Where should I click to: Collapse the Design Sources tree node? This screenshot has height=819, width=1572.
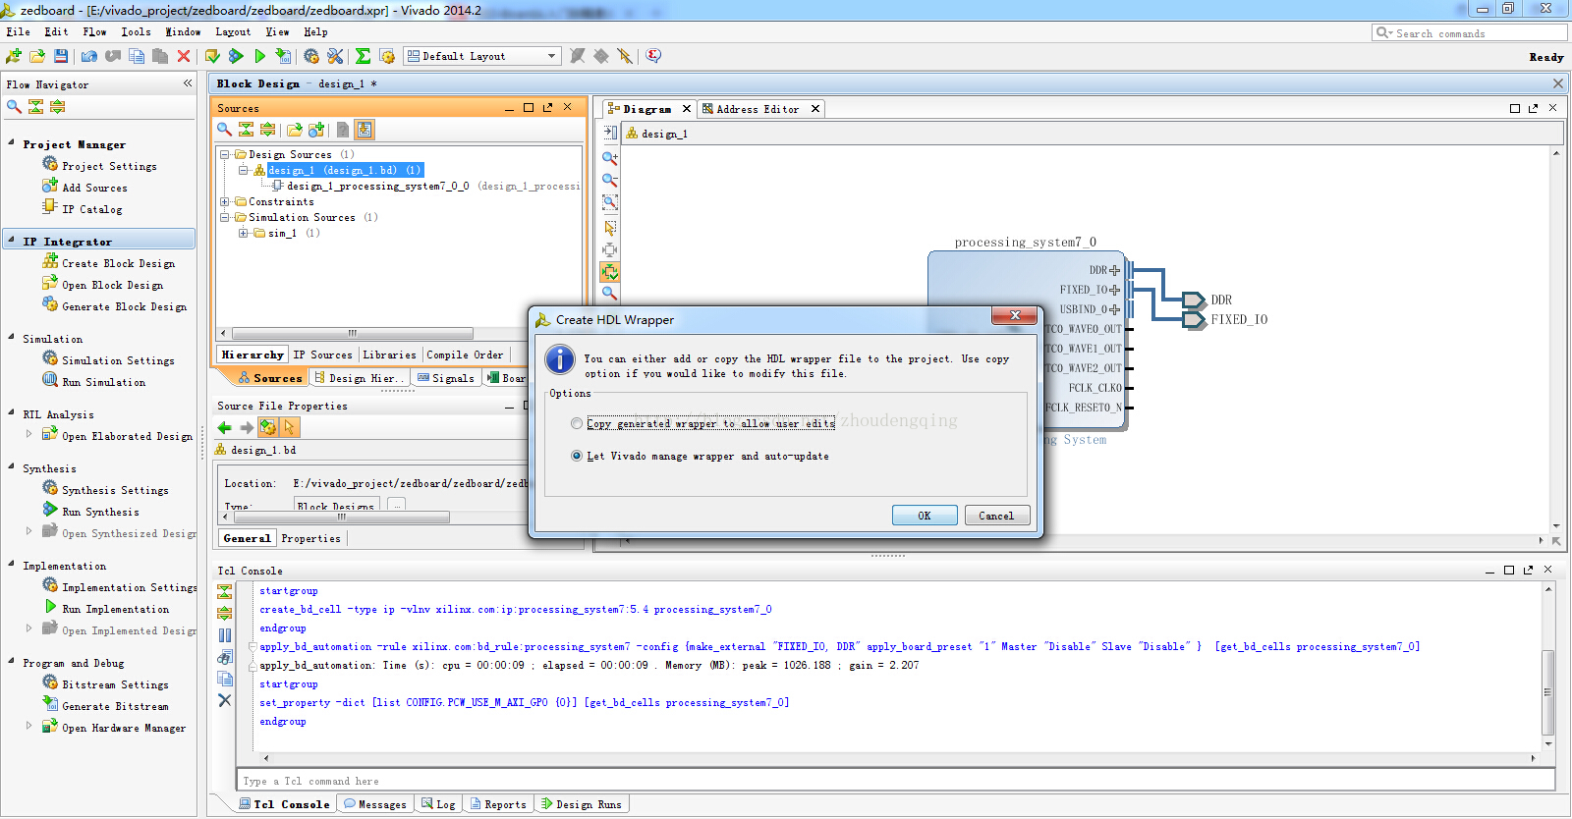coord(225,154)
